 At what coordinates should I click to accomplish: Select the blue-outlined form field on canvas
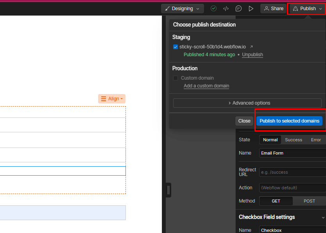[63, 171]
